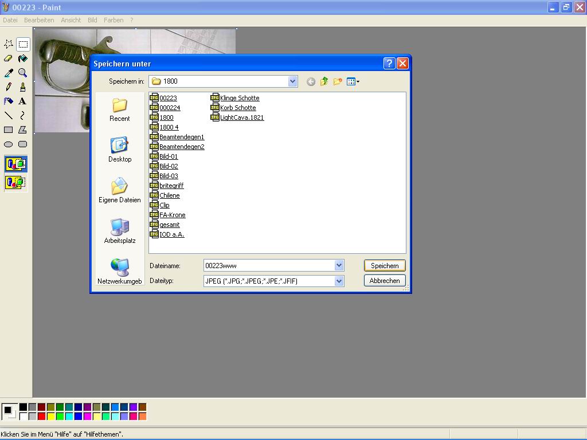Click the Speichern button
587x440 pixels.
[385, 266]
